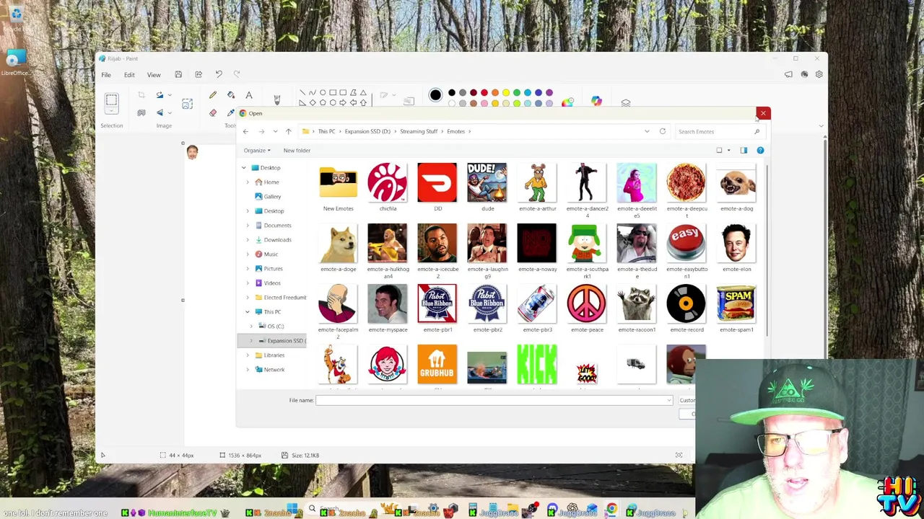Open recent locations dropdown in the dialog
924x519 pixels.
(x=275, y=131)
